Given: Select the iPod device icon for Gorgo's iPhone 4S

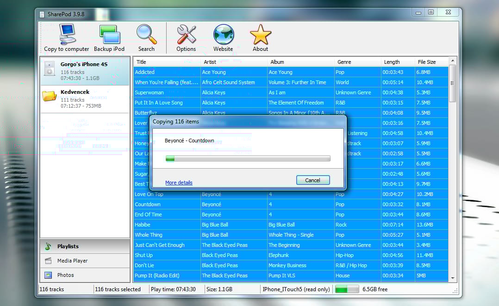Looking at the screenshot, I should click(50, 68).
